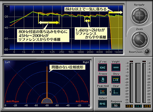Image resolution: width=153 pixels, height=112 pixels.
Task: Click the left peak readout -12.9
Action: (x=129, y=106)
